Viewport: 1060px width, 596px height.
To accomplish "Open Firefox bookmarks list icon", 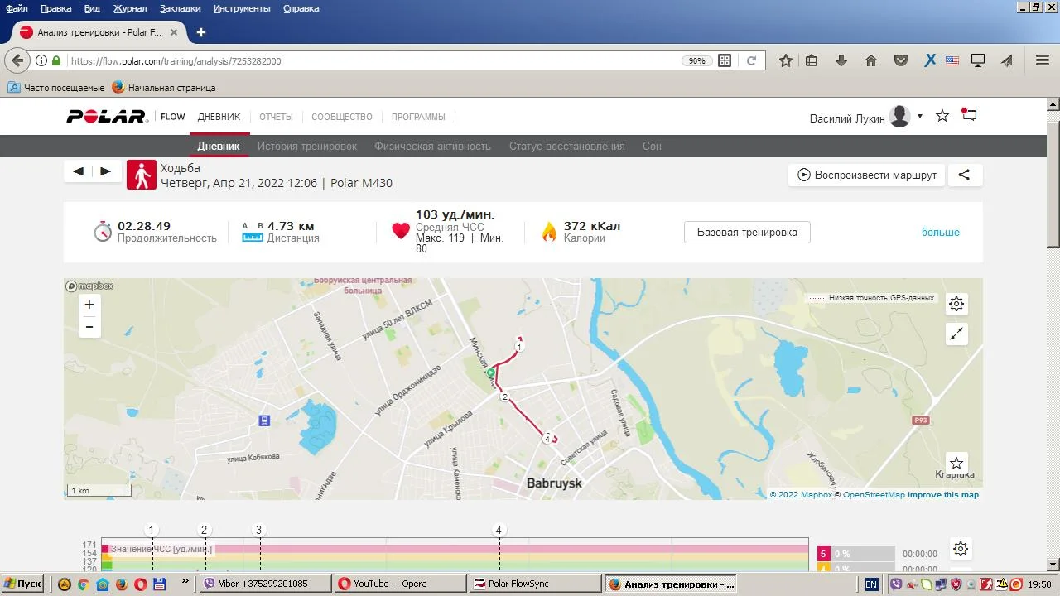I will (x=812, y=60).
